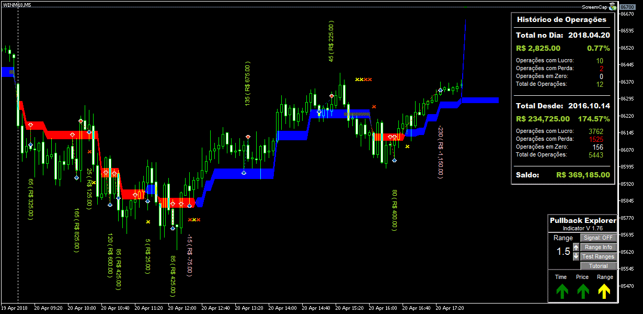Screen dimensions: 643x314
Task: Select the -230 (R$ -1,150.00) loss label
Action: (440, 152)
